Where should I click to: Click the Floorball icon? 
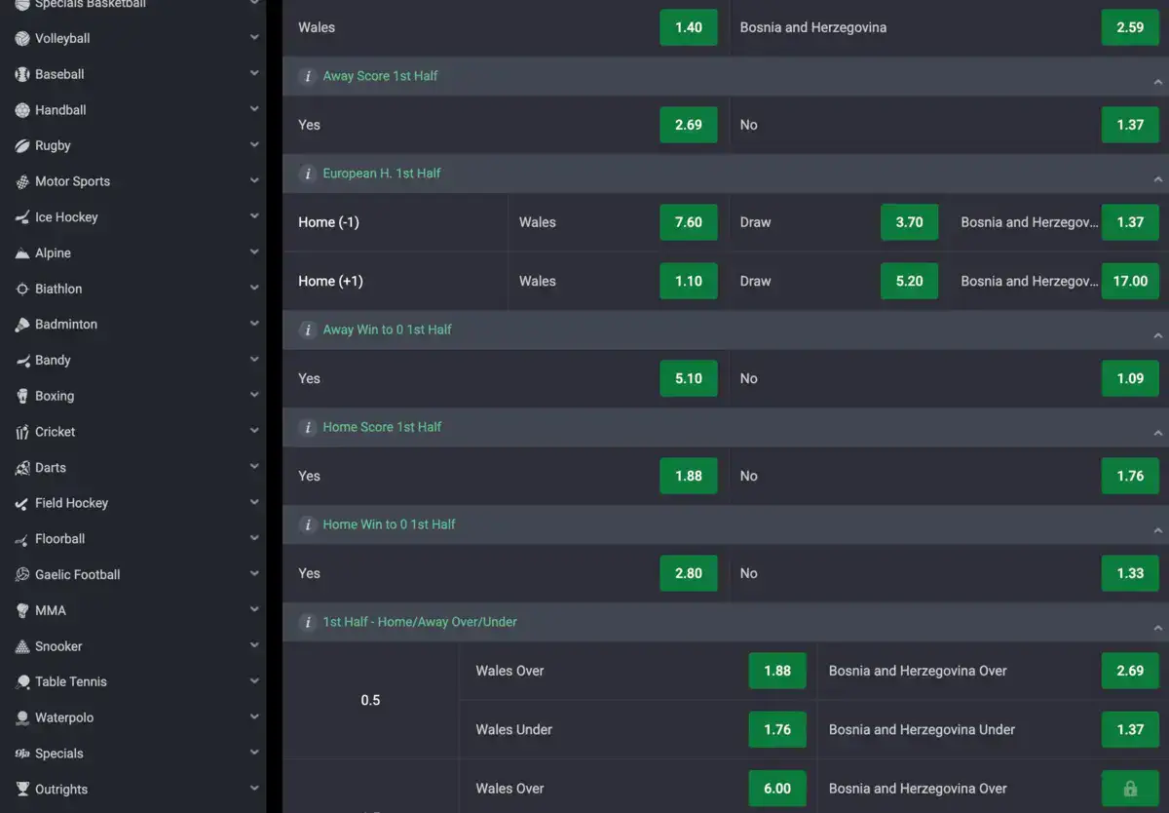coord(22,539)
